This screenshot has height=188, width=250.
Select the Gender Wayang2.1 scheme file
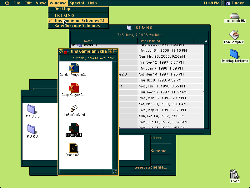click(74, 70)
